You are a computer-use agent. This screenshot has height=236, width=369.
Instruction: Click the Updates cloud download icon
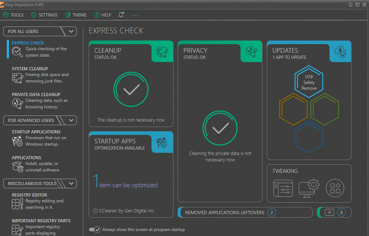click(340, 52)
